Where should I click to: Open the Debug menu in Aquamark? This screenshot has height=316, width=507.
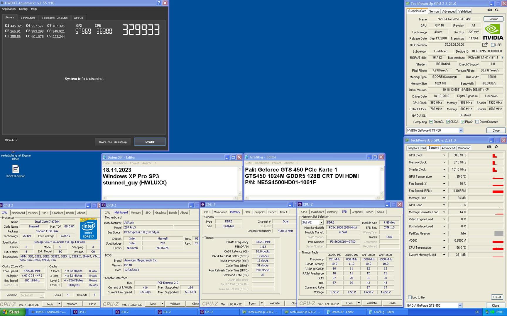click(x=23, y=9)
